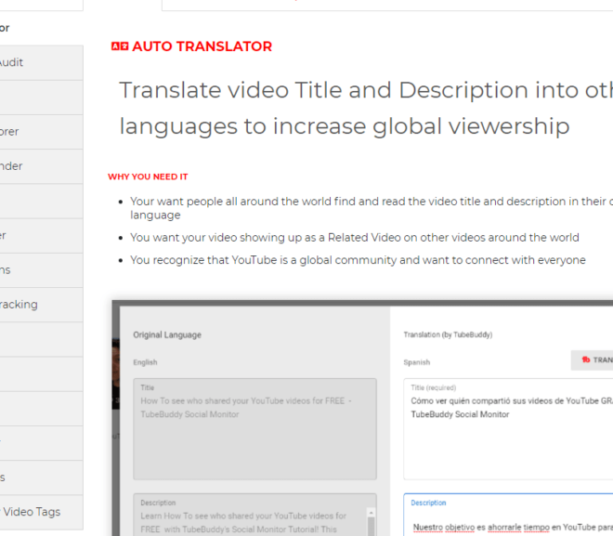Click the 'Original Language' label

click(x=167, y=335)
